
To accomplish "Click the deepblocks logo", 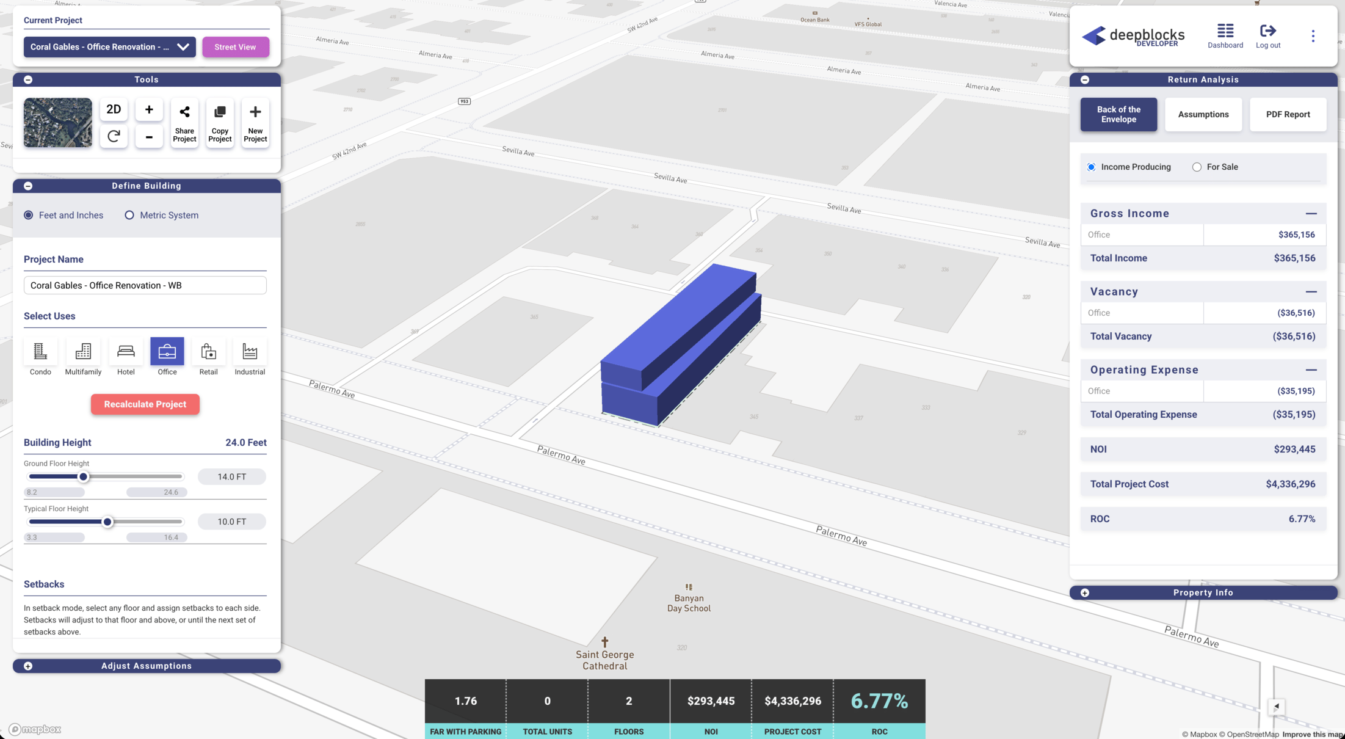I will tap(1133, 36).
